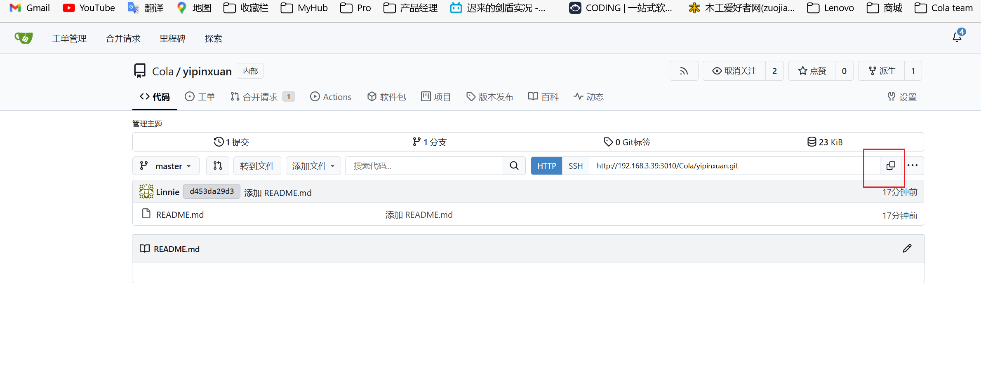Screen dimensions: 981x366
Task: Open the 1 分支 branches list
Action: pyautogui.click(x=429, y=142)
